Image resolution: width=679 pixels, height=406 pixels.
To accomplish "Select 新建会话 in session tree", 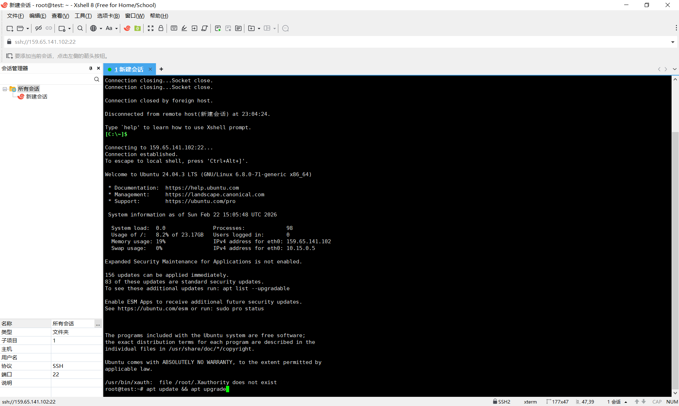I will tap(36, 97).
